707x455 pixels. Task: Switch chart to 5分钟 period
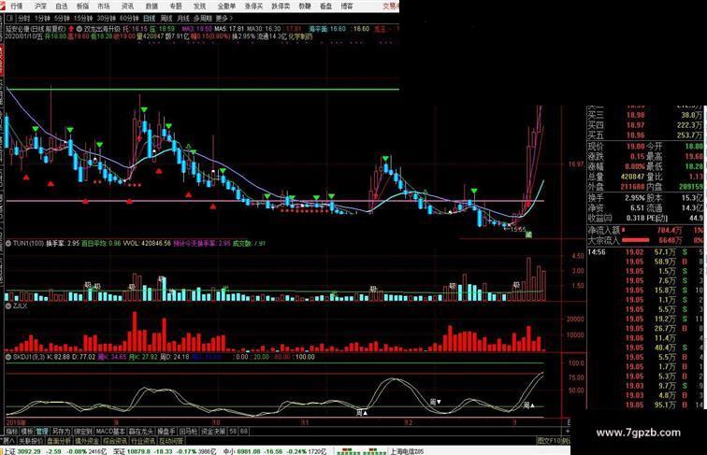pyautogui.click(x=62, y=19)
